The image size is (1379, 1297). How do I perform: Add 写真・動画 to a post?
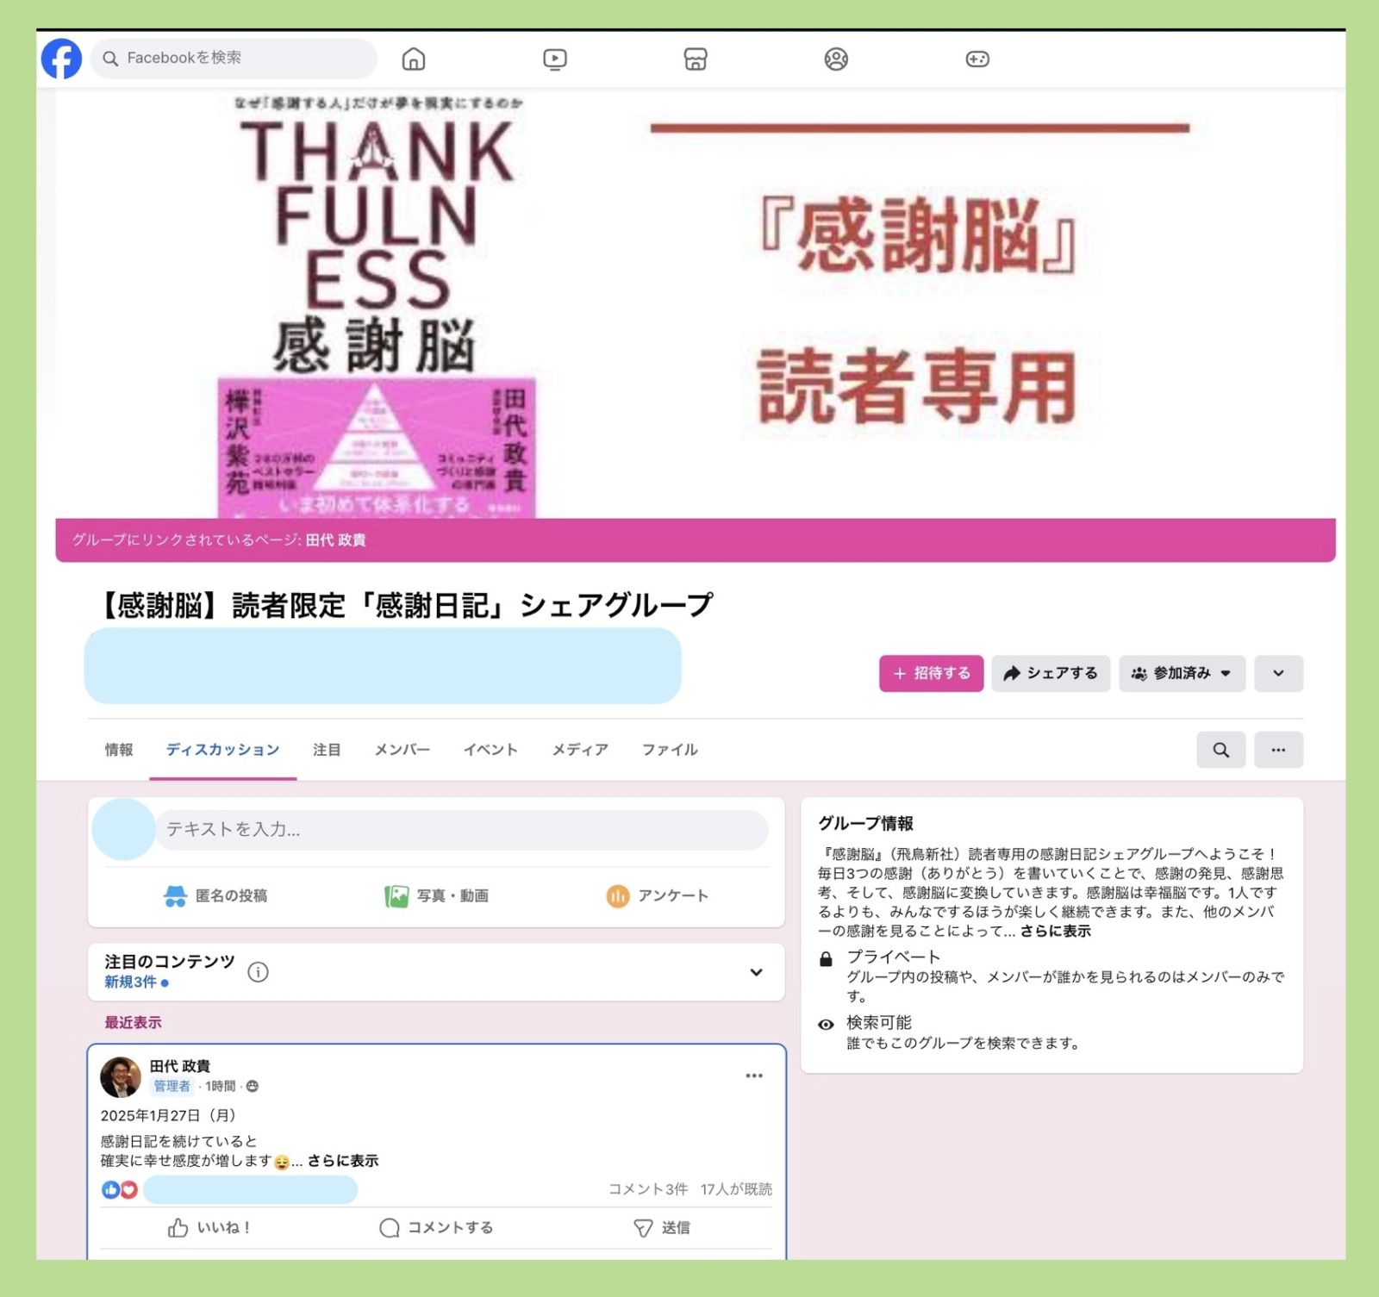click(436, 896)
